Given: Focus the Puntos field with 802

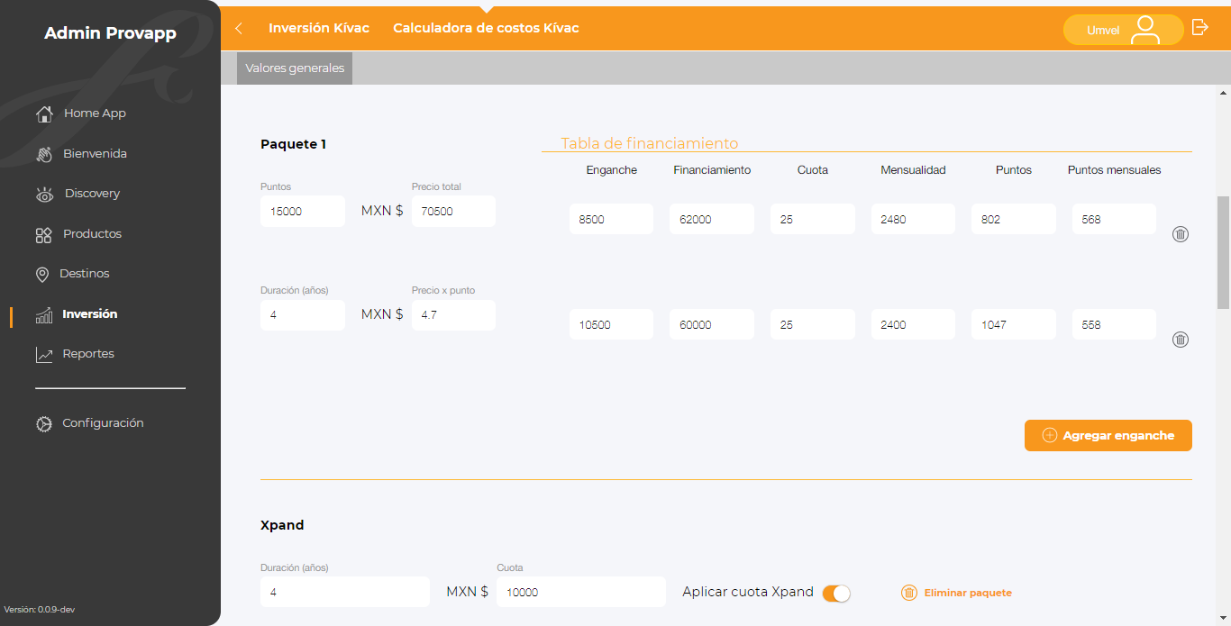Looking at the screenshot, I should tap(1014, 219).
